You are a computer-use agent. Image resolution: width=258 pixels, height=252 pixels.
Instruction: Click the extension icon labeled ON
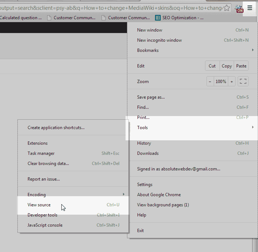tap(239, 9)
